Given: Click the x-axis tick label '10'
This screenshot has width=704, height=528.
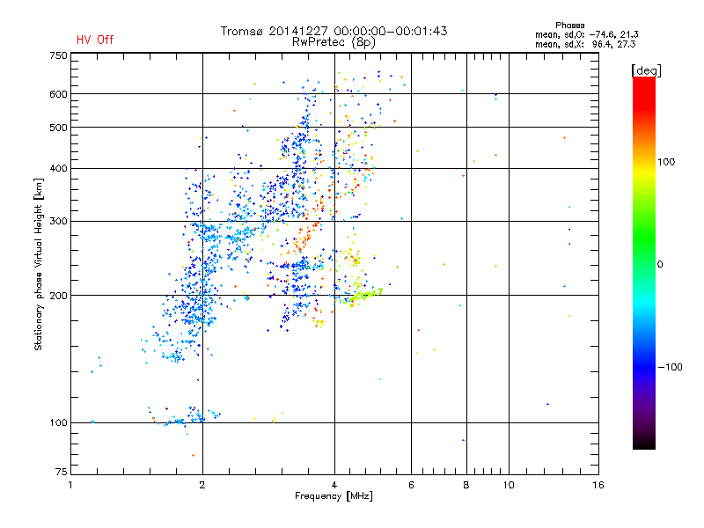Looking at the screenshot, I should (509, 485).
